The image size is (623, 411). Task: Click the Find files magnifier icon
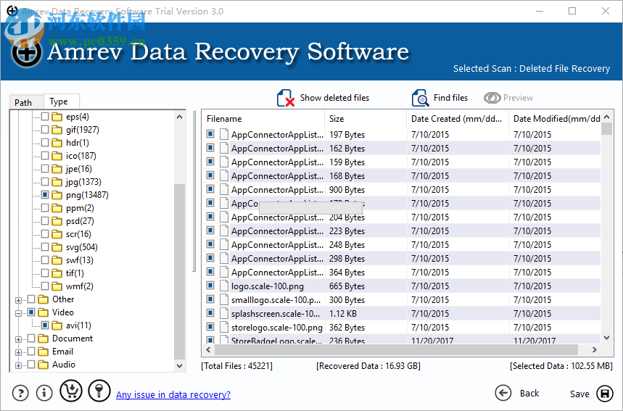coord(420,98)
